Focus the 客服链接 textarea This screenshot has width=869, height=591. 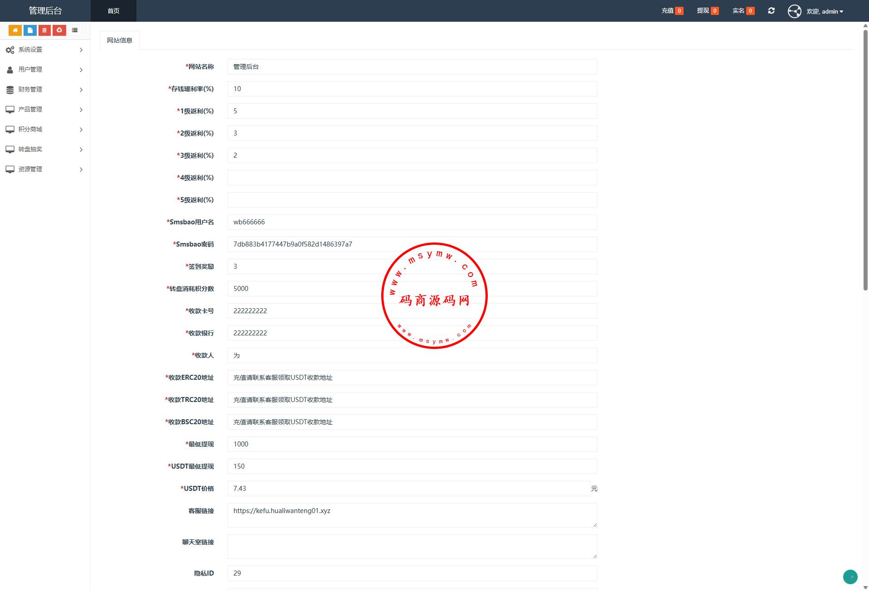[412, 515]
